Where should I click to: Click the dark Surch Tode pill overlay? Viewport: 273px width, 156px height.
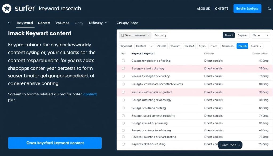coord(230,145)
